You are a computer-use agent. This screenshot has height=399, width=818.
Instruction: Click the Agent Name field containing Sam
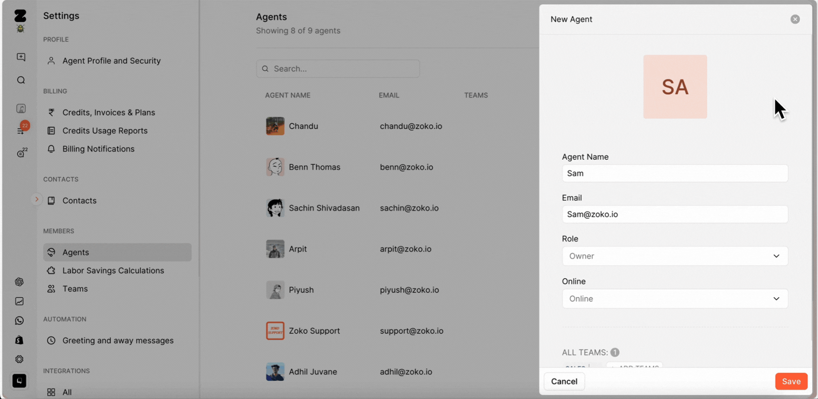click(675, 174)
